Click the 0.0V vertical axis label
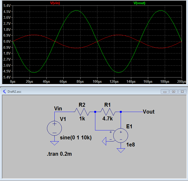Viewport: 188px width, 181px height. pyautogui.click(x=7, y=42)
